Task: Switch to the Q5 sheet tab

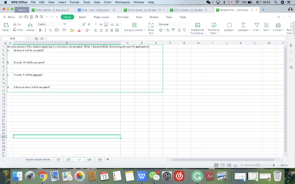Action: point(99,159)
